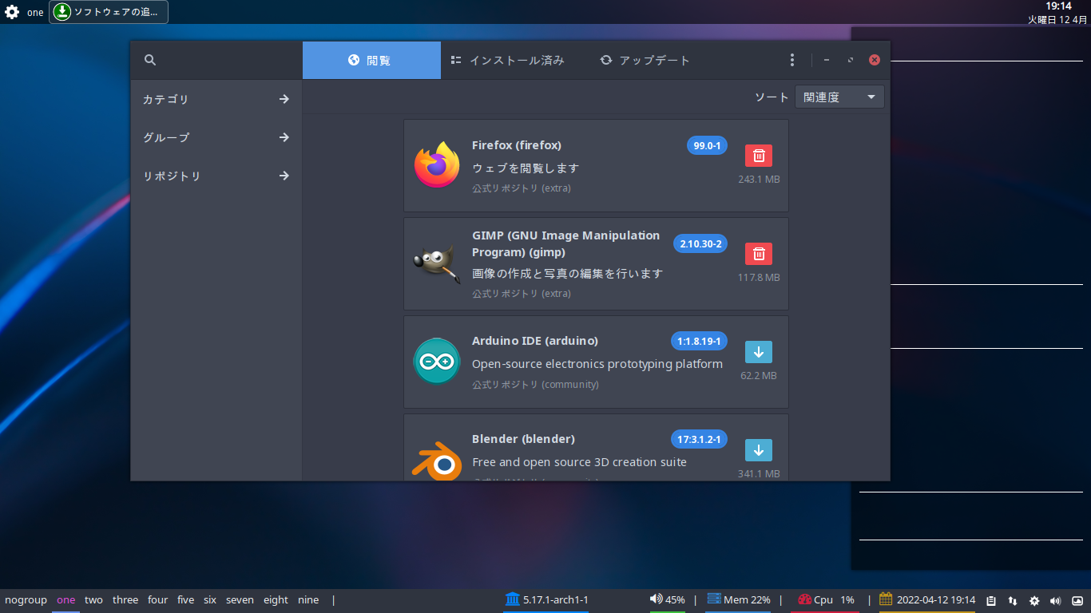Switch to the インストール済み tab
This screenshot has width=1091, height=613.
click(507, 61)
